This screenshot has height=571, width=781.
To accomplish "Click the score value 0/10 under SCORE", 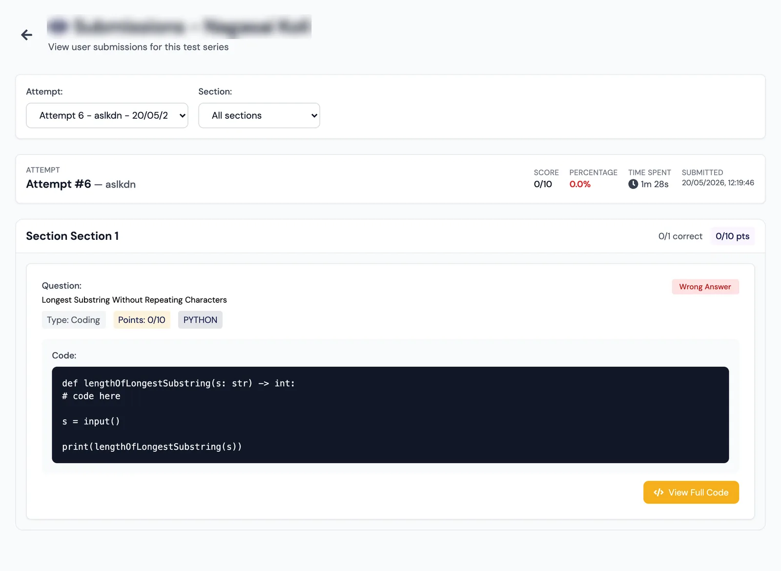I will 543,184.
